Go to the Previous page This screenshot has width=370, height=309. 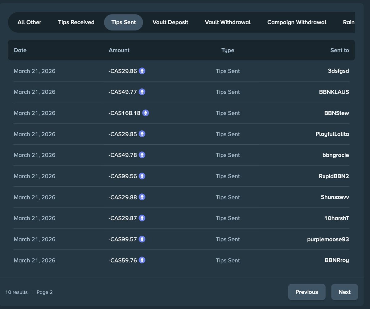point(307,292)
